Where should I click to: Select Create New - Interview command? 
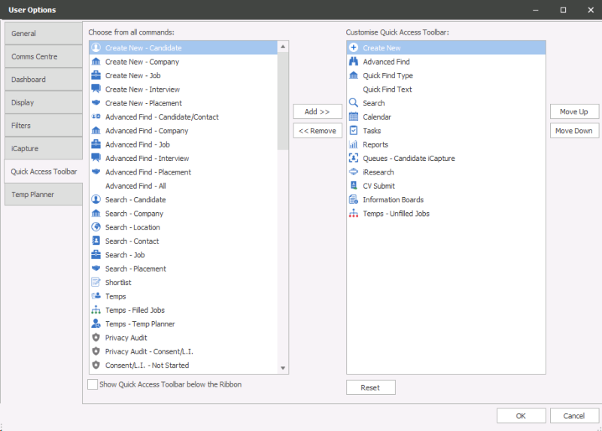pyautogui.click(x=142, y=90)
